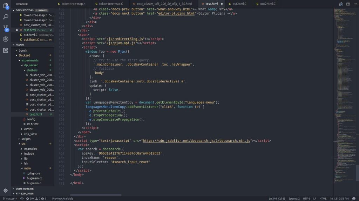
Task: Click Preview Available in status bar
Action: click(62, 199)
